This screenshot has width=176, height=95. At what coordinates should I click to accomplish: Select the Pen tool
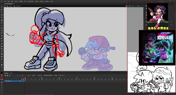[2, 20]
